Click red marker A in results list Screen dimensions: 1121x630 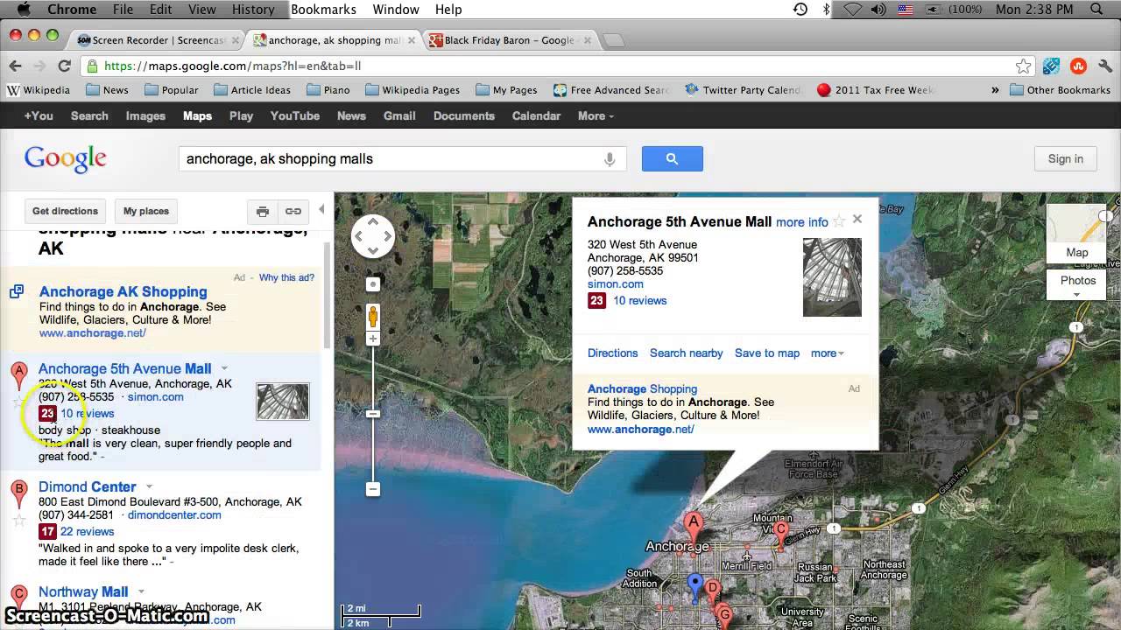tap(18, 376)
